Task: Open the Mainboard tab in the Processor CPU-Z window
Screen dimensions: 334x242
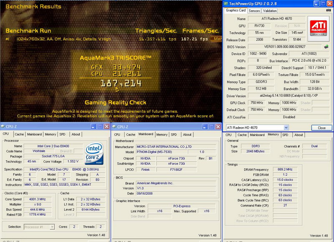Action: (x=34, y=134)
